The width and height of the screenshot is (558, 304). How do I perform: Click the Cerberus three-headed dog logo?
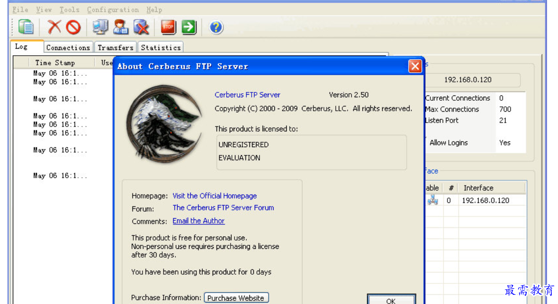point(164,124)
